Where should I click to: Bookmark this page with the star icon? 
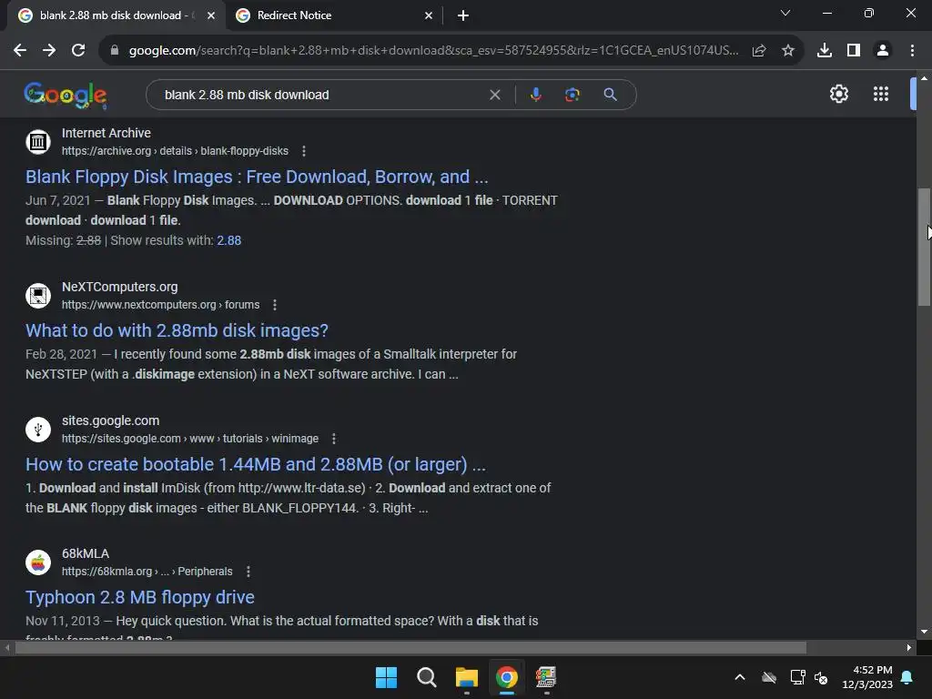pyautogui.click(x=788, y=51)
